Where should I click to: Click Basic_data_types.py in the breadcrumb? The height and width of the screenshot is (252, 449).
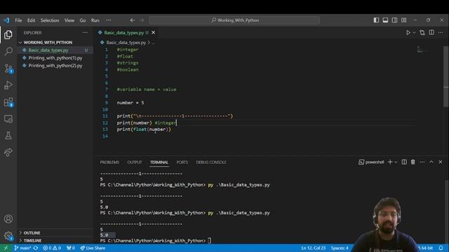point(126,42)
